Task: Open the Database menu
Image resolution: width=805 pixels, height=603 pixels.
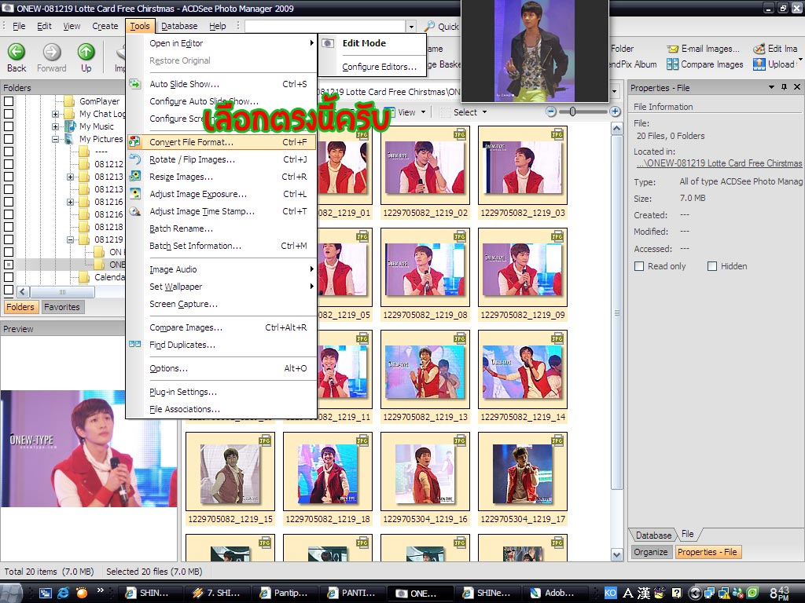Action: 179,26
